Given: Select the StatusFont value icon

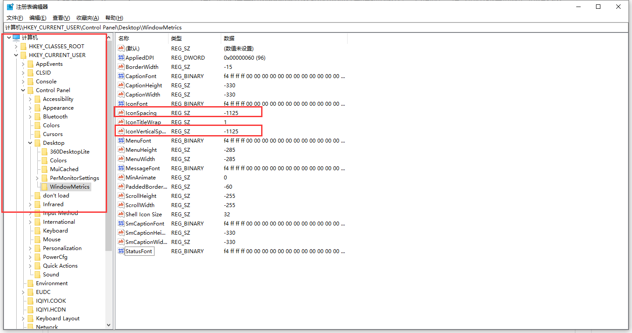Looking at the screenshot, I should [x=121, y=251].
